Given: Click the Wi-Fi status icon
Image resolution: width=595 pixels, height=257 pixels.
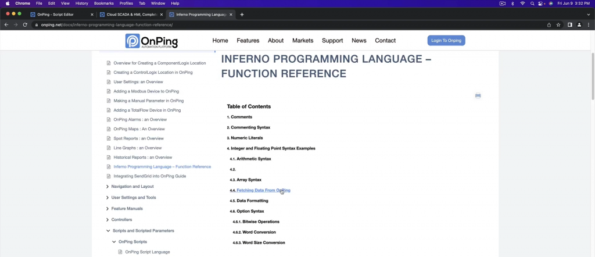Looking at the screenshot, I should 522,3.
